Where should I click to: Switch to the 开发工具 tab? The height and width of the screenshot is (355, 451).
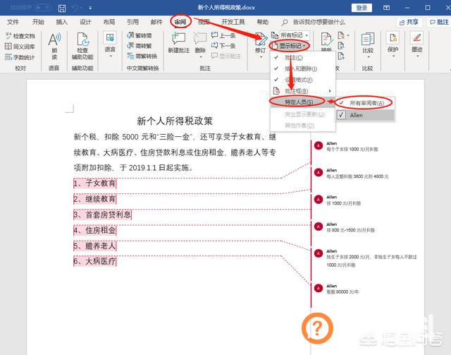[x=233, y=22]
